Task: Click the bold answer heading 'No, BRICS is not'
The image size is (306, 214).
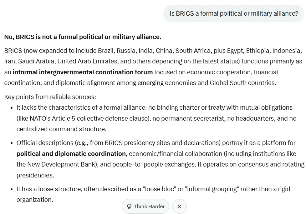Action: point(83,37)
